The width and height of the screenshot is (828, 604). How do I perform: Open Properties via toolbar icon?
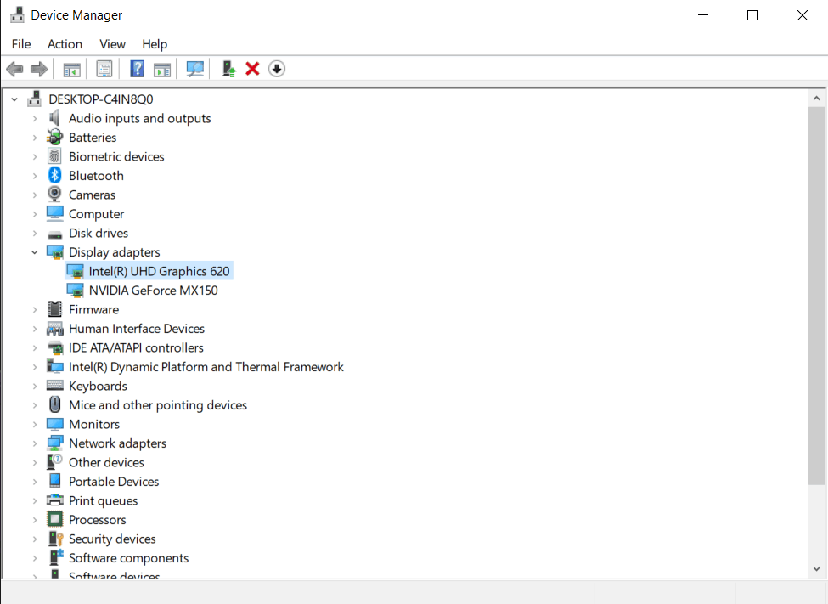tap(104, 69)
